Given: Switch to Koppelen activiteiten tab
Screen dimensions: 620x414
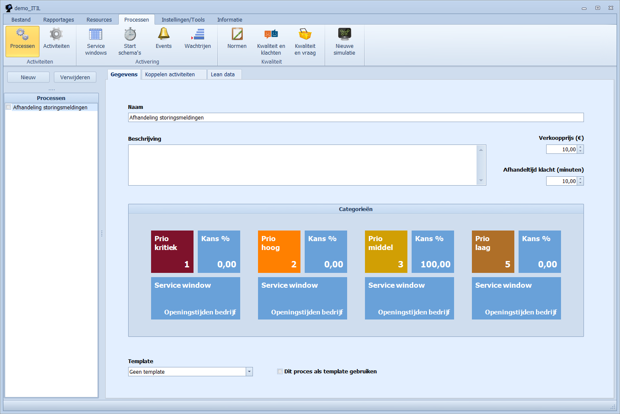Looking at the screenshot, I should (x=174, y=75).
